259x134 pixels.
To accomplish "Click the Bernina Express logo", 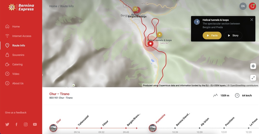I will [x=21, y=7].
